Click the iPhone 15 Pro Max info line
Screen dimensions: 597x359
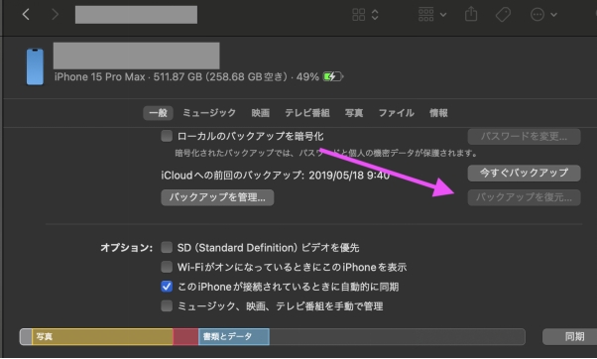click(187, 77)
